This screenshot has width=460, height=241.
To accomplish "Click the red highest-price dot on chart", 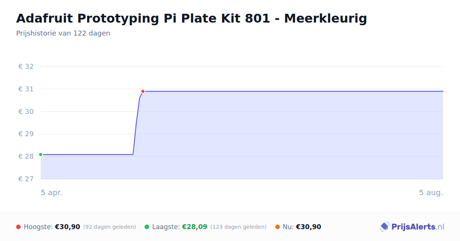I will click(x=143, y=91).
